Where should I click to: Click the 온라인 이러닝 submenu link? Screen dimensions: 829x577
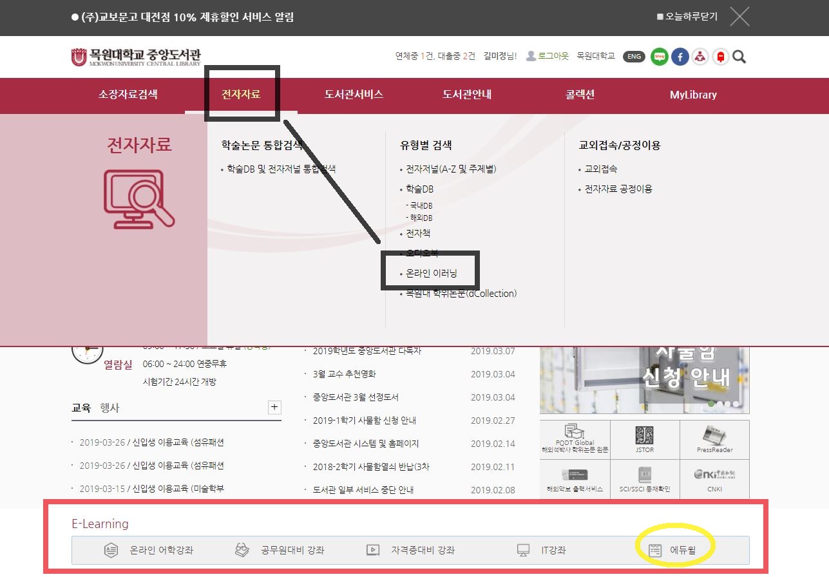[431, 274]
